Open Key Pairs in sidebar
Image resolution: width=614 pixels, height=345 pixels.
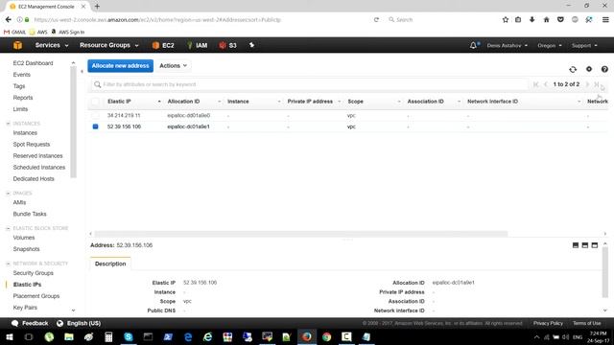point(25,308)
